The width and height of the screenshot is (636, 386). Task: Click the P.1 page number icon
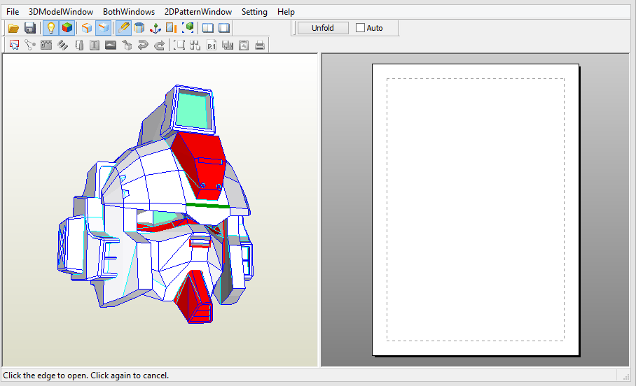[x=212, y=45]
